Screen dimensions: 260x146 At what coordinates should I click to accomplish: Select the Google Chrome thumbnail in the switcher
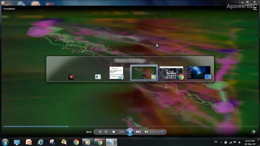tap(171, 73)
